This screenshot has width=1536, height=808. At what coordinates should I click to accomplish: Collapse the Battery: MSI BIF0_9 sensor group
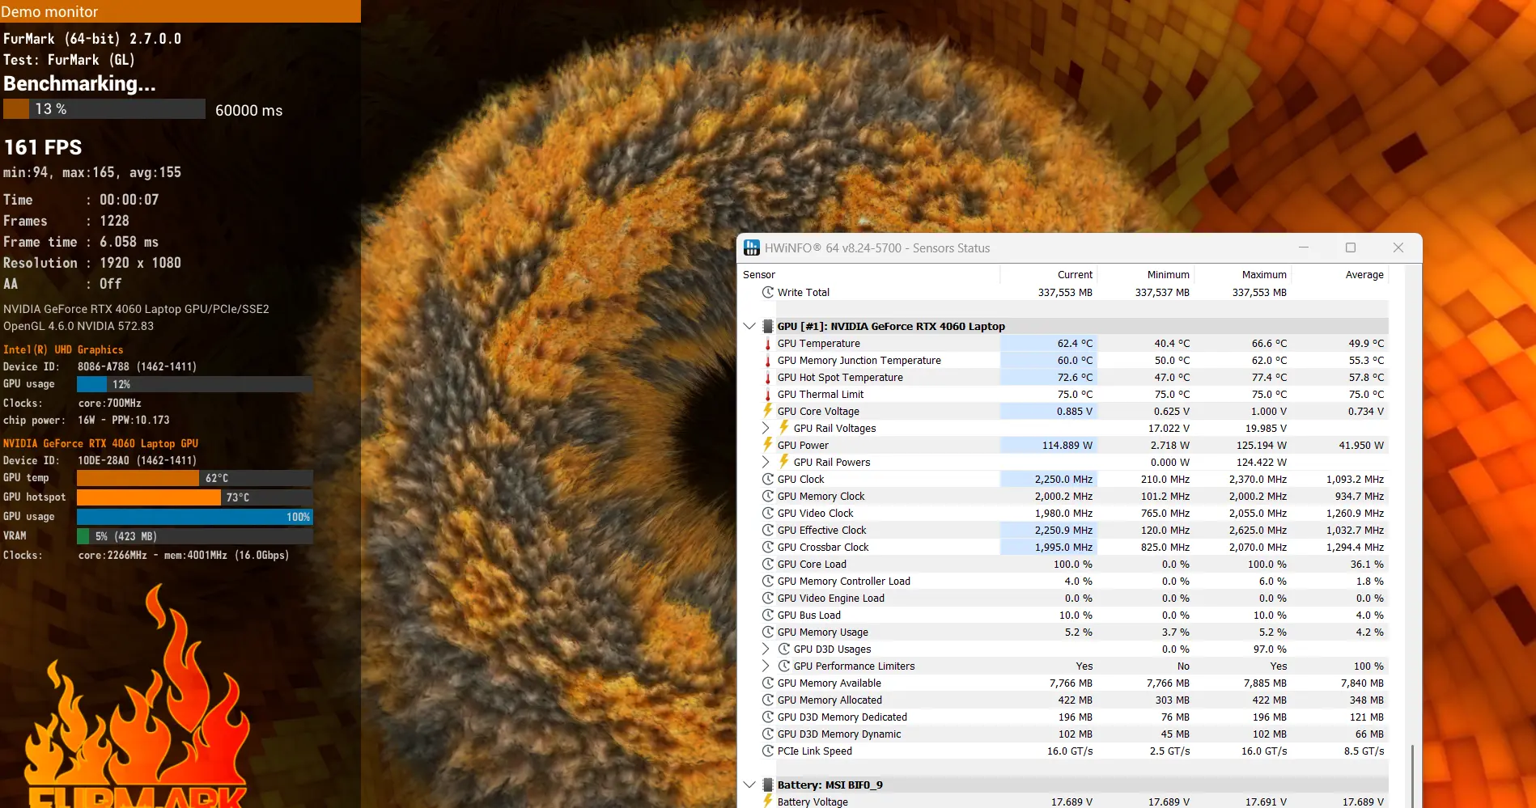[749, 785]
